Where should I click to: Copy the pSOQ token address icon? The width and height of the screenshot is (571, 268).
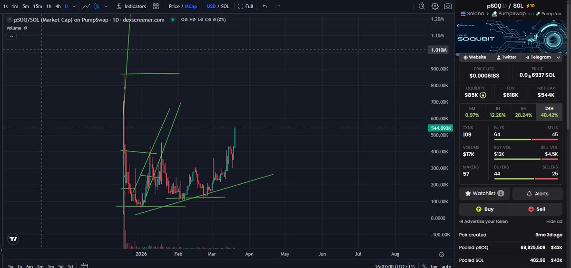(x=505, y=5)
